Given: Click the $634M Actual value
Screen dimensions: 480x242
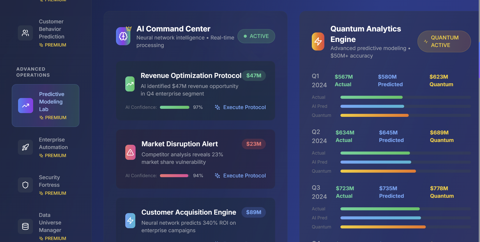Looking at the screenshot, I should point(345,136).
